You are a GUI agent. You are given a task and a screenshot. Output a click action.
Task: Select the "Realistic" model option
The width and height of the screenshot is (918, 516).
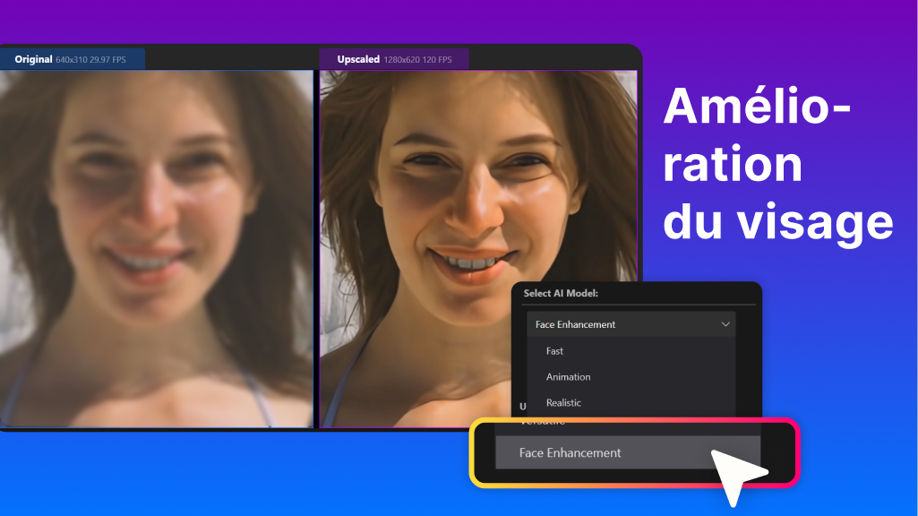564,402
